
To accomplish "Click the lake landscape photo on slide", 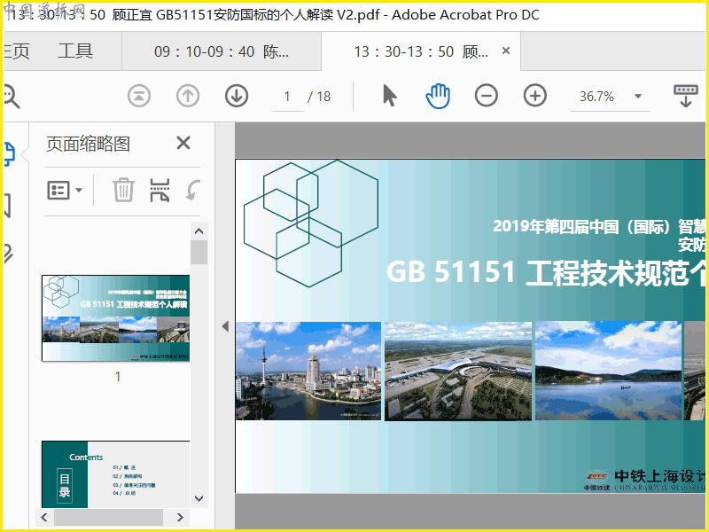I will [x=608, y=371].
